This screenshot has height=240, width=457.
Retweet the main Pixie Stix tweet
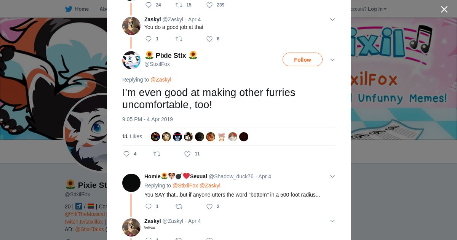pyautogui.click(x=157, y=154)
